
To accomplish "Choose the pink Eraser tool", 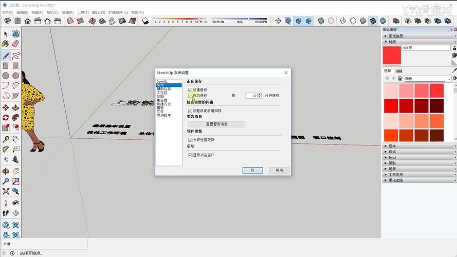I will [x=15, y=44].
